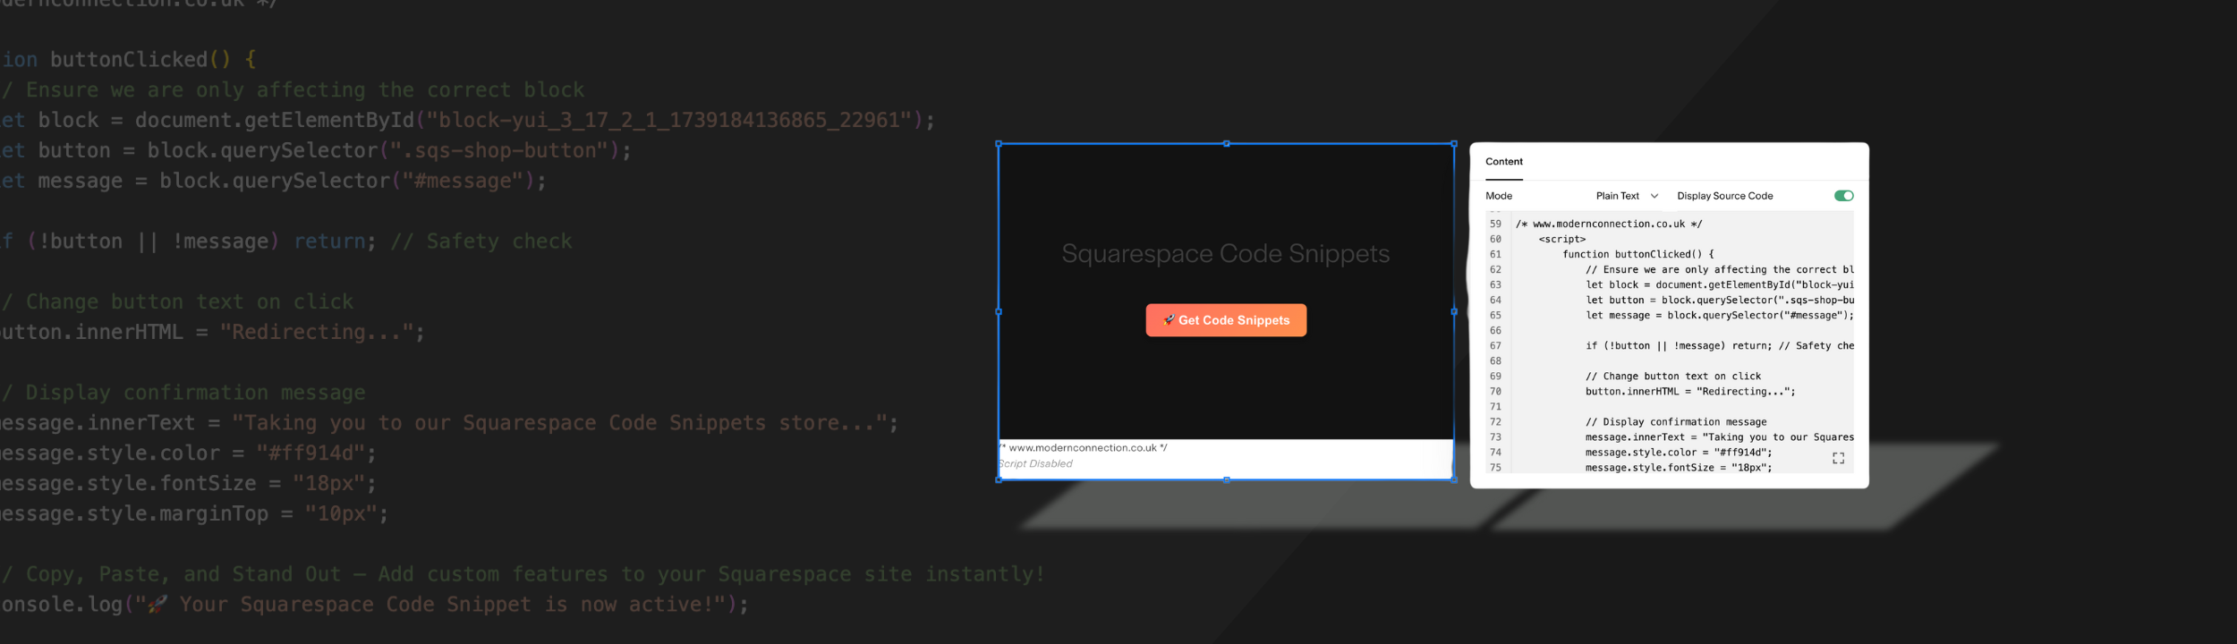Click the function buttonClicked() line 61

(x=1637, y=254)
